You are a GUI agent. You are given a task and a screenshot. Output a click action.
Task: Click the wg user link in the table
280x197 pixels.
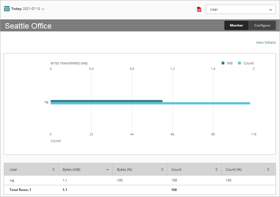pos(12,180)
